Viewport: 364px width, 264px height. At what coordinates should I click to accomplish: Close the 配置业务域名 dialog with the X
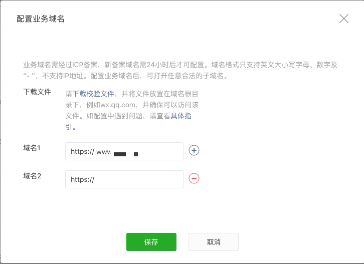click(x=343, y=19)
